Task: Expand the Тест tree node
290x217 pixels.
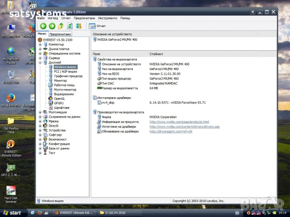Action: point(40,153)
